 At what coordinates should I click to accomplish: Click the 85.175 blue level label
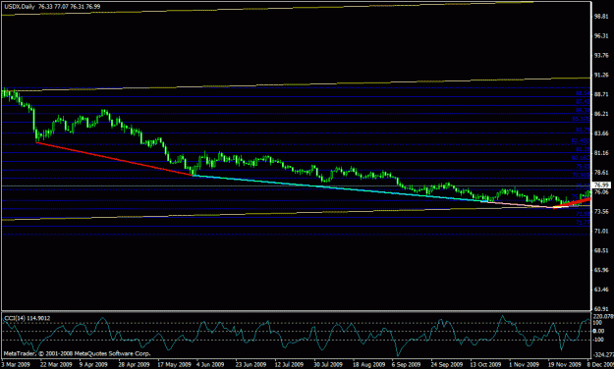point(582,119)
